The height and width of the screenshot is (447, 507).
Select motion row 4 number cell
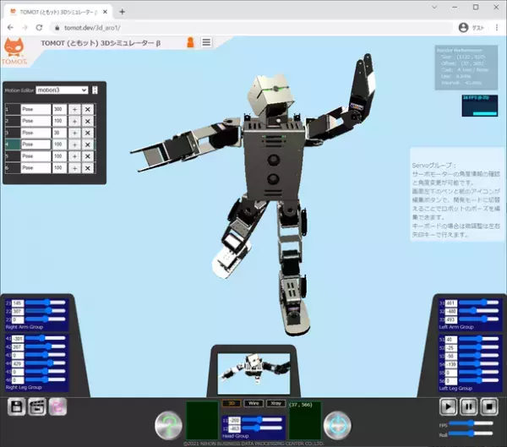point(13,144)
